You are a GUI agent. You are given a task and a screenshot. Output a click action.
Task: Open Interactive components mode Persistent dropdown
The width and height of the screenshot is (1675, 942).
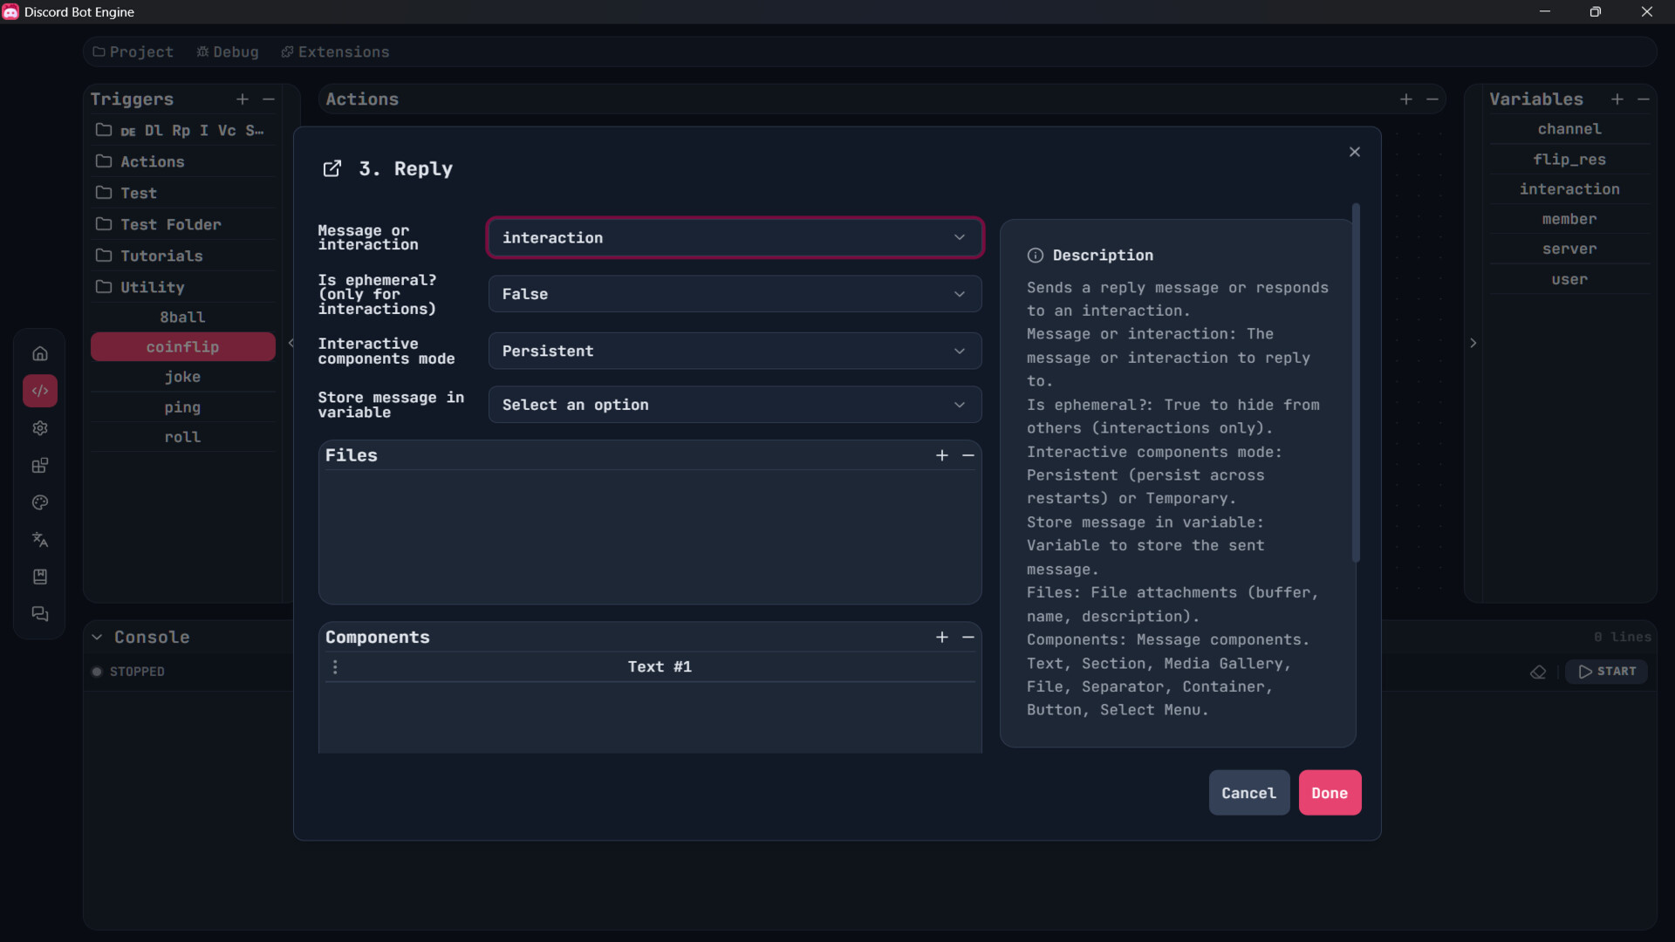pos(735,352)
